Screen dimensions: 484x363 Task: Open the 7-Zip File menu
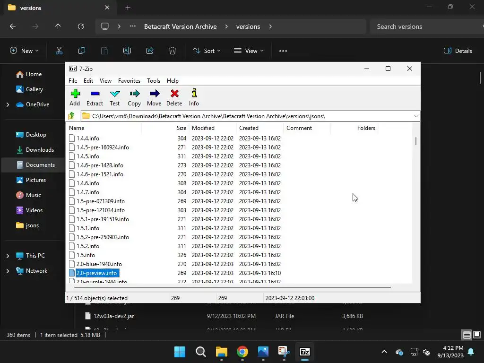(x=73, y=80)
